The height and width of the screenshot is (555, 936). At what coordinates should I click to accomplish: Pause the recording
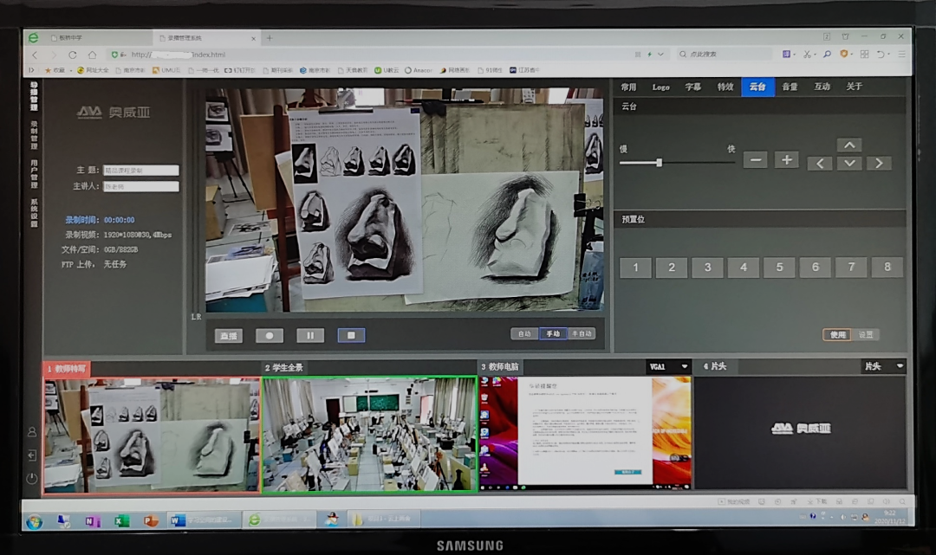point(310,336)
